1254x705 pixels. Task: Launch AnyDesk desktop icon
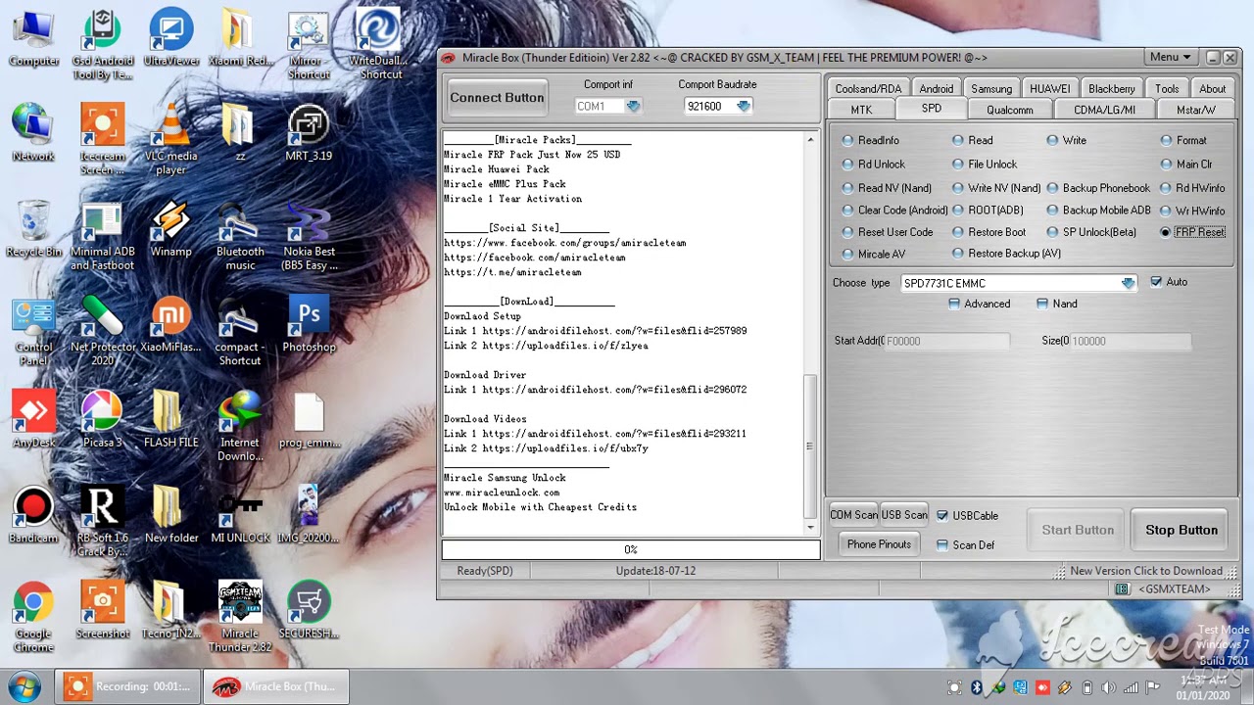(33, 419)
